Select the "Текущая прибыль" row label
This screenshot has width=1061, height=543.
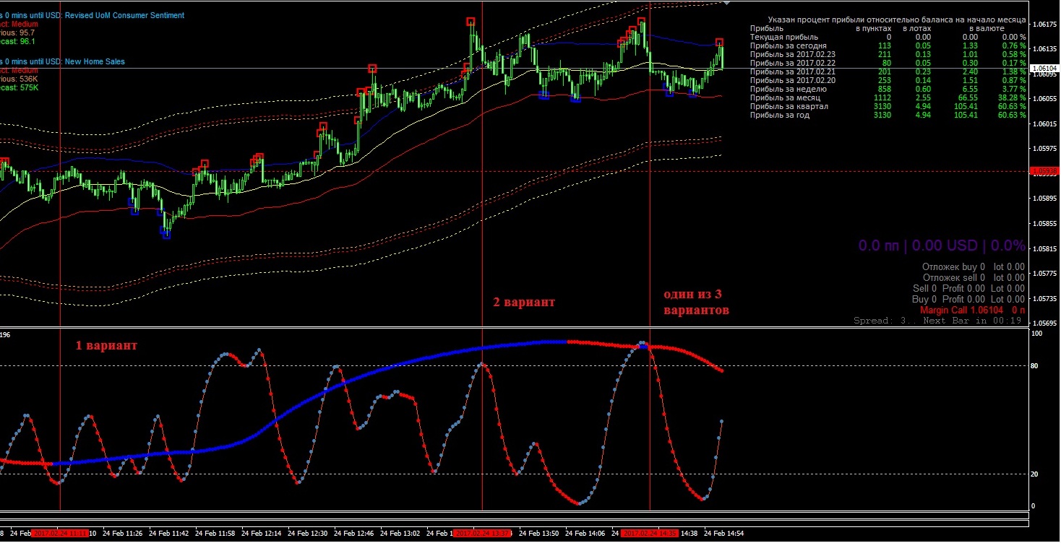pos(784,37)
